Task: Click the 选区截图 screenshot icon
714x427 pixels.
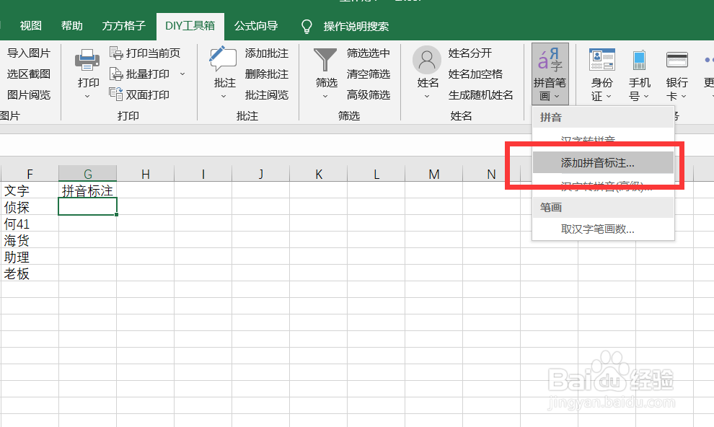Action: (x=30, y=74)
